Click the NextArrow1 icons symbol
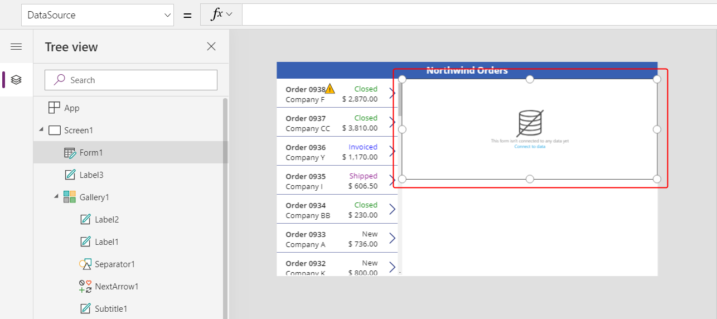 click(x=85, y=286)
